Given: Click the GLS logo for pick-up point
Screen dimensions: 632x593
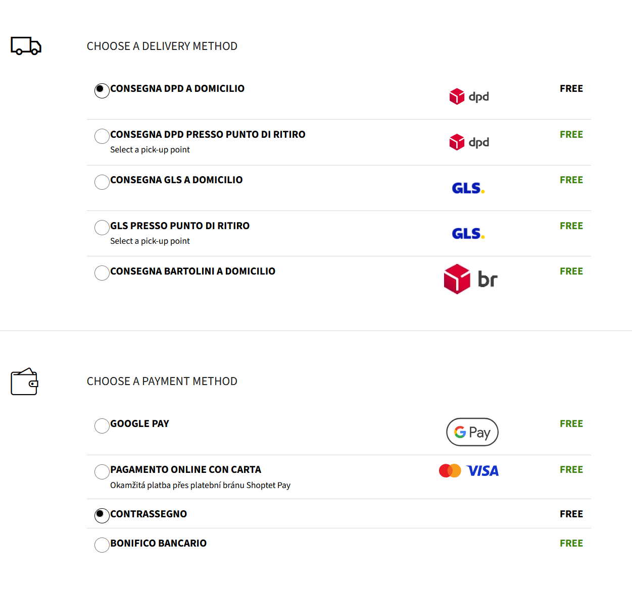Looking at the screenshot, I should 468,234.
